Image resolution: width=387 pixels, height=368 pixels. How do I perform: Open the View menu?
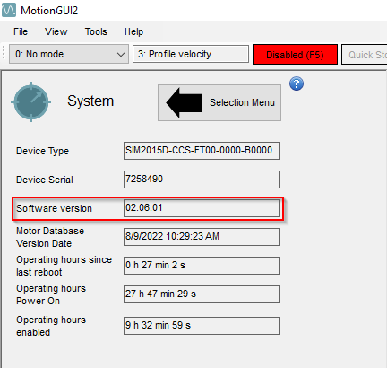point(56,31)
